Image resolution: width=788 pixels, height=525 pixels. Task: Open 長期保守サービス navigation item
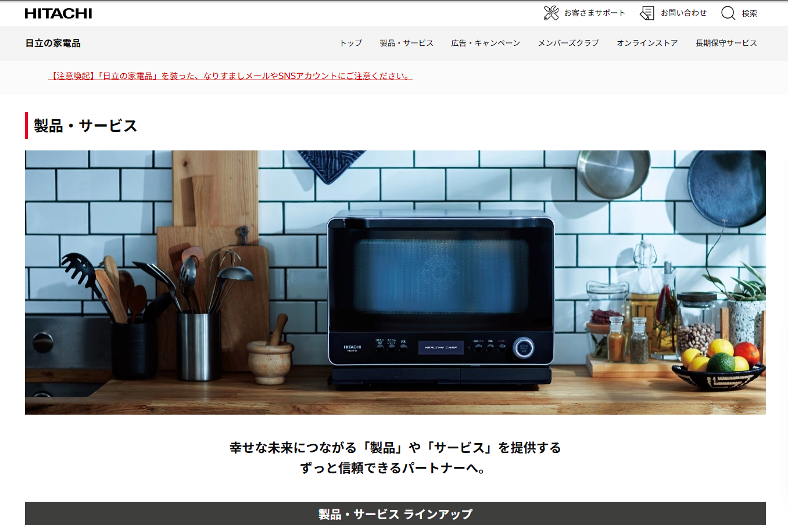point(726,43)
